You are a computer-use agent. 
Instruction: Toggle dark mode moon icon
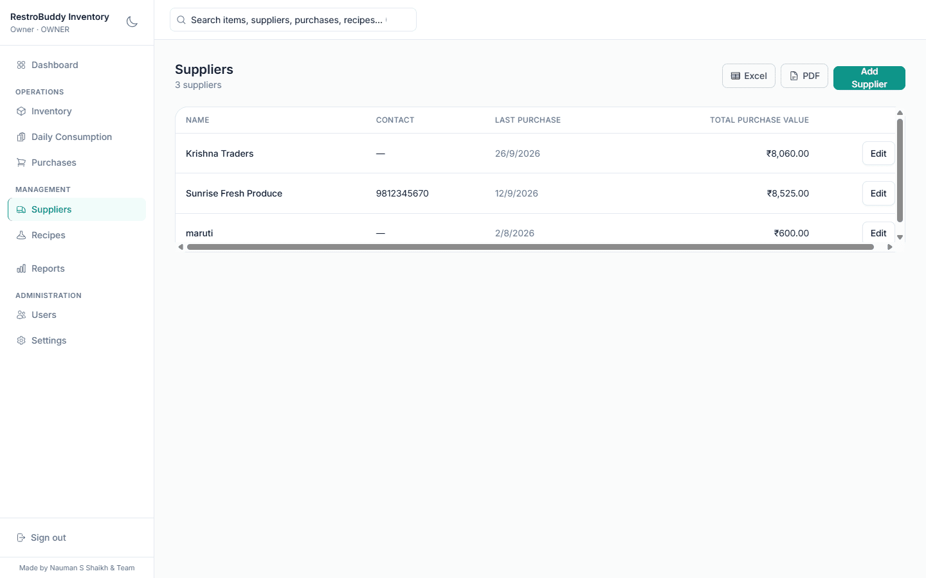[x=132, y=22]
